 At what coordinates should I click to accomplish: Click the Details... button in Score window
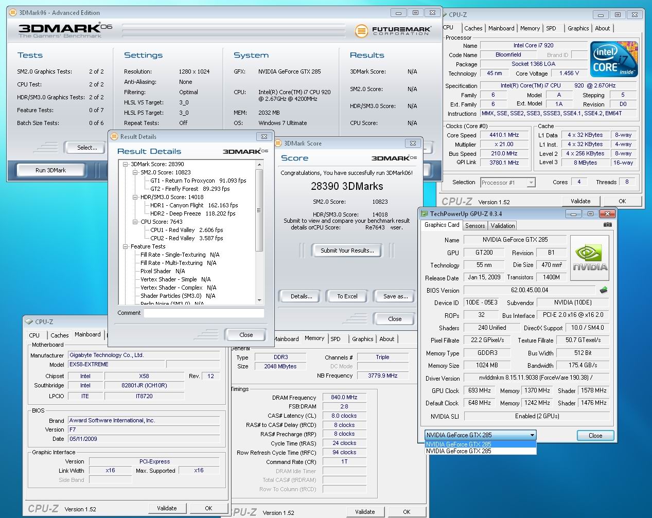coord(301,296)
